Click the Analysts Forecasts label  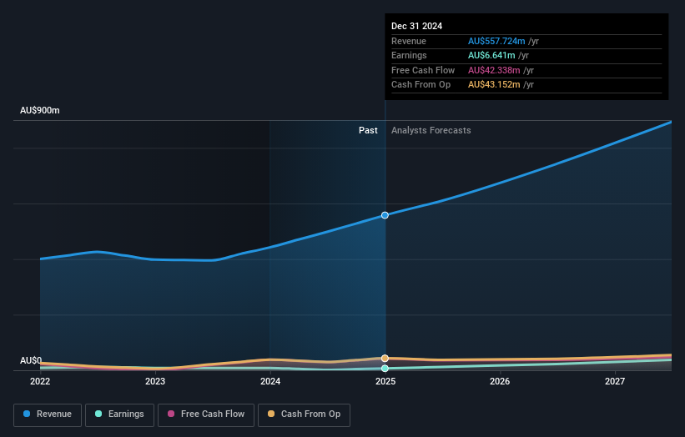point(431,131)
